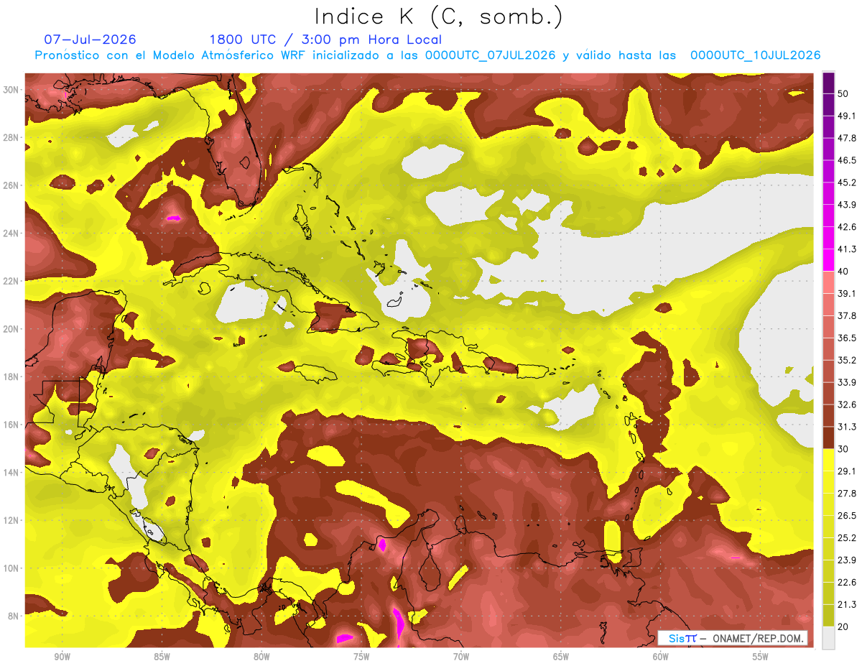862x666 pixels.
Task: Pick the magenta swatch between 40 and 41.3
Action: pos(828,260)
